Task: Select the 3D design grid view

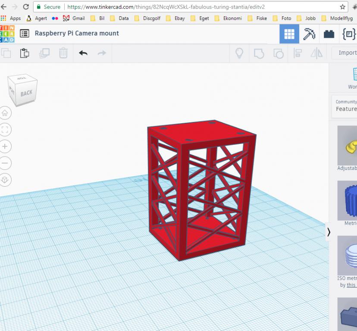Action: pyautogui.click(x=289, y=34)
